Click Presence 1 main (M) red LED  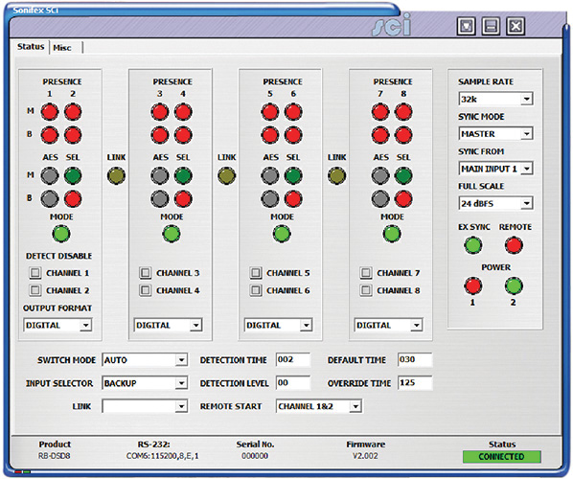[x=50, y=112]
